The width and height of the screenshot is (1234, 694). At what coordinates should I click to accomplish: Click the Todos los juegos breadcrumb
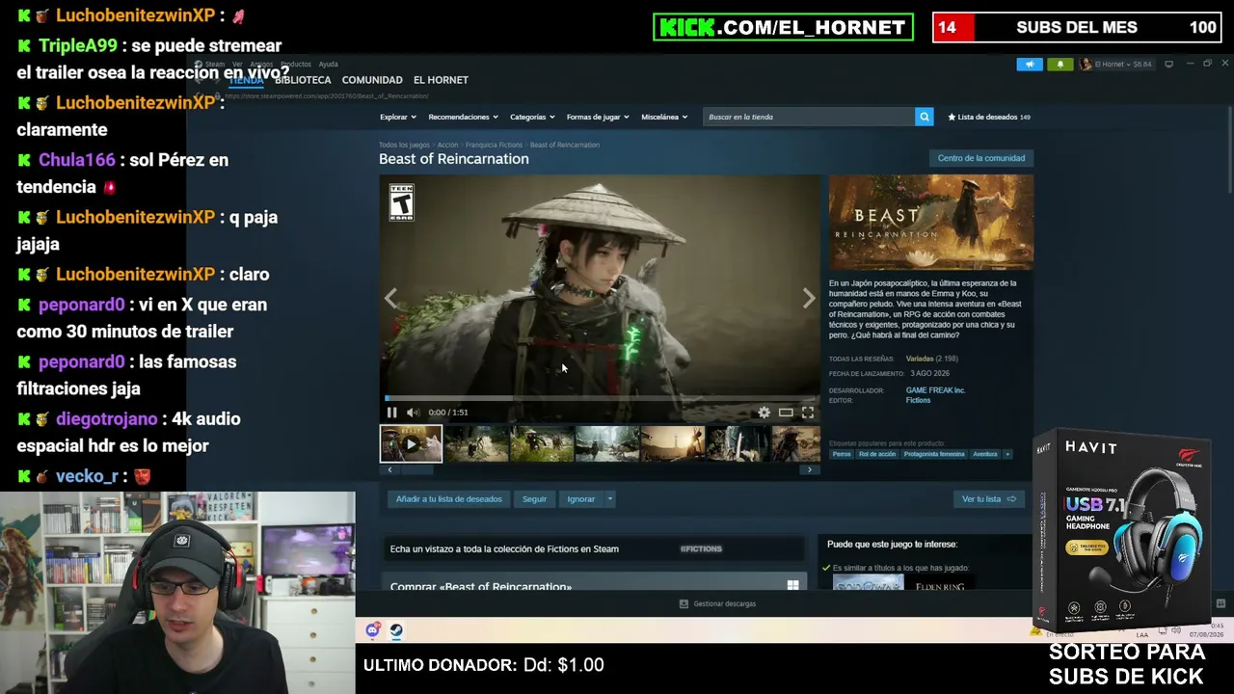(404, 145)
